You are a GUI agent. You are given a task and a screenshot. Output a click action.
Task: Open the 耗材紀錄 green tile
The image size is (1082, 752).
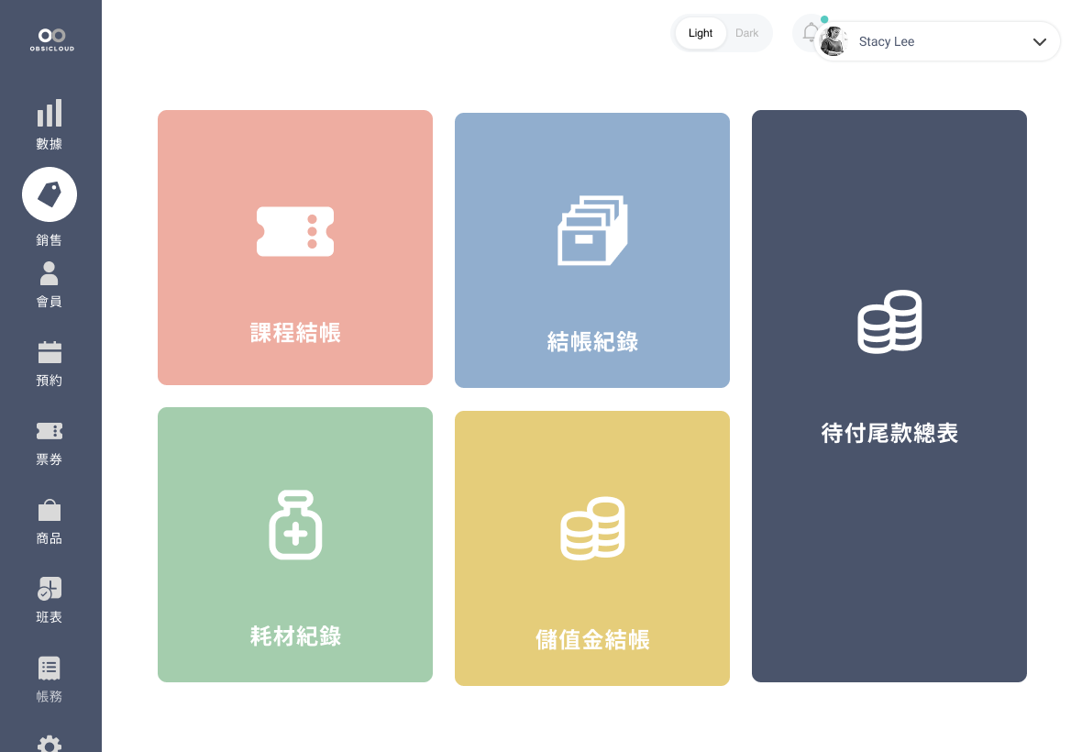click(x=295, y=545)
